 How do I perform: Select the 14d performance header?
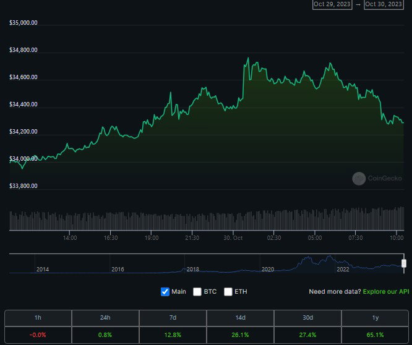[x=240, y=318]
